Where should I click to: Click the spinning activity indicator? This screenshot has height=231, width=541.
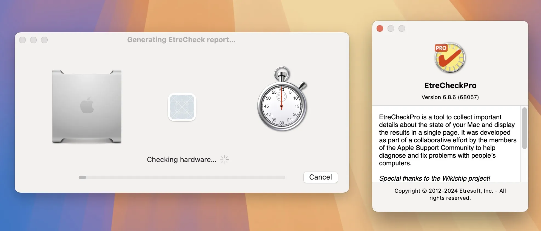224,159
